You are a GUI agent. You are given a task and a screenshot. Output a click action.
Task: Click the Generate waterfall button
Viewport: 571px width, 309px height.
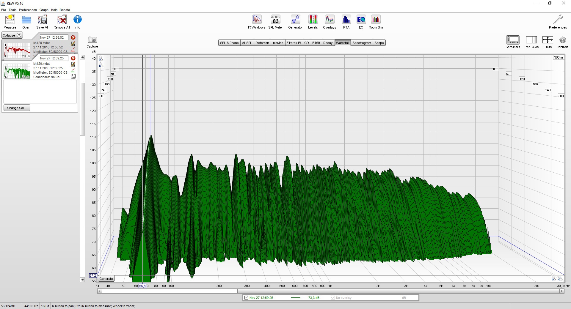[x=106, y=279]
